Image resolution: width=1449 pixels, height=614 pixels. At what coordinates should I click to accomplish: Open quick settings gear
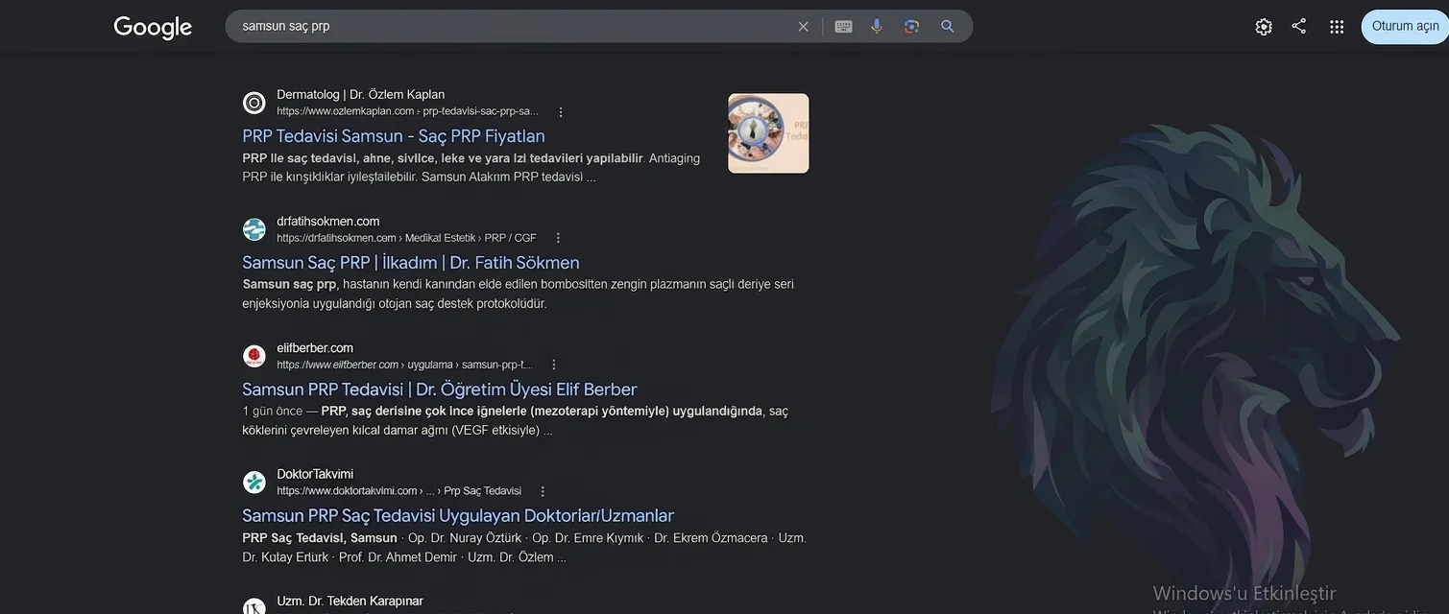coord(1264,27)
